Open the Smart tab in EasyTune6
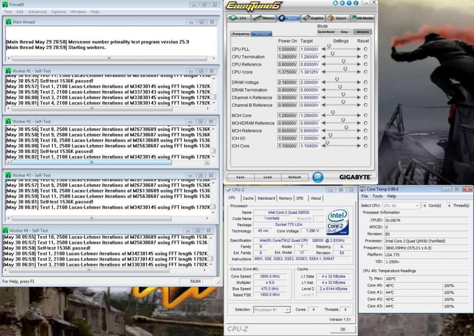The height and width of the screenshot is (336, 474). click(x=337, y=18)
